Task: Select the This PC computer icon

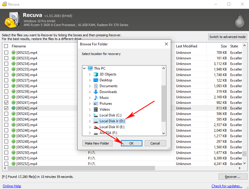Action: click(90, 68)
